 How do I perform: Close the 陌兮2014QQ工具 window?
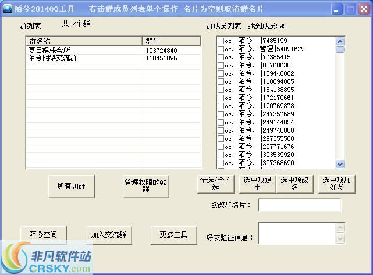click(364, 9)
